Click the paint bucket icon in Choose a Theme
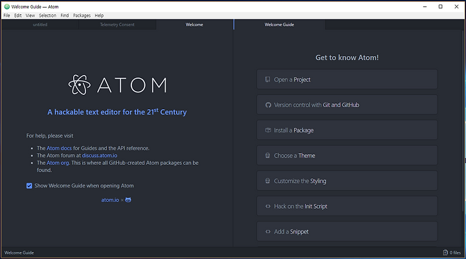The height and width of the screenshot is (259, 466). 268,156
